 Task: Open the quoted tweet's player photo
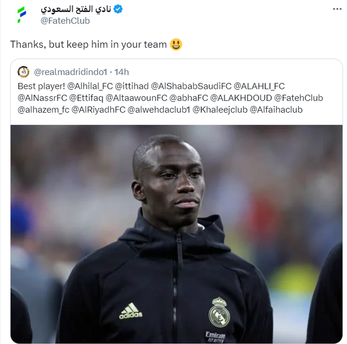click(x=176, y=234)
